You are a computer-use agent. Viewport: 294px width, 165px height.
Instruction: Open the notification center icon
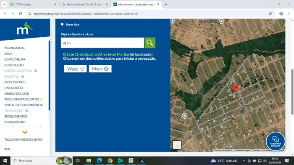point(287,160)
